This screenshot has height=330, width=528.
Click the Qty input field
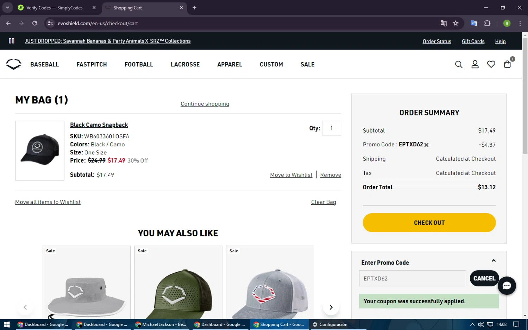(331, 128)
